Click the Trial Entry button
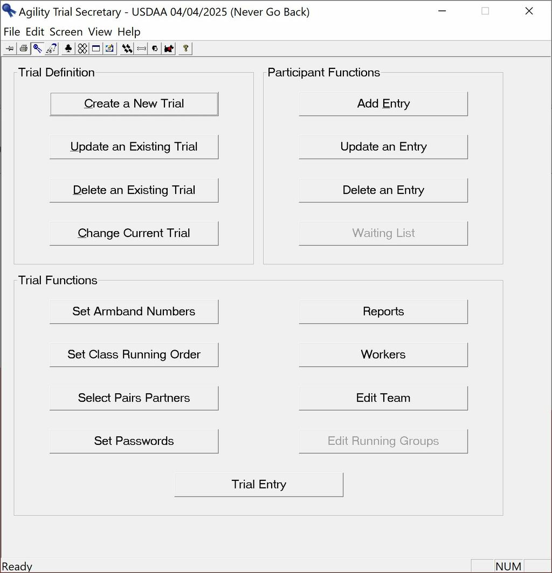 point(259,485)
